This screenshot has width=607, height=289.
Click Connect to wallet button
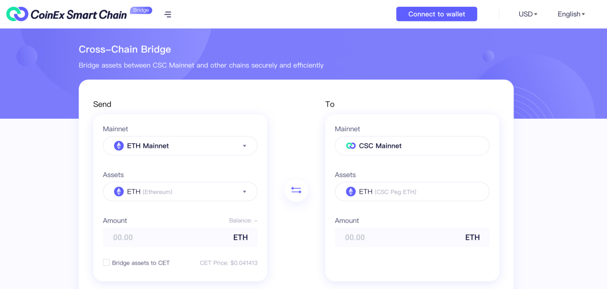pos(436,14)
